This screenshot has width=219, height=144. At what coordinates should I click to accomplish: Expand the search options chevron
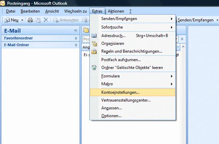(182, 39)
